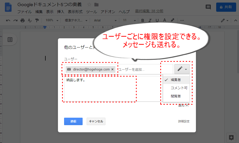Screen dimensions: 239x143
Task: Click the highlight color marker icon
Action: click(172, 20)
